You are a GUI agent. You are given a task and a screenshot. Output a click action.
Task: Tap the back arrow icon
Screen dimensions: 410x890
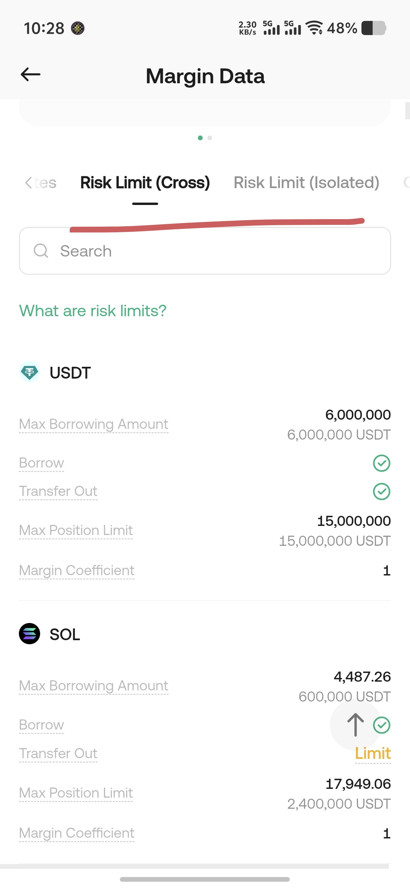coord(30,75)
